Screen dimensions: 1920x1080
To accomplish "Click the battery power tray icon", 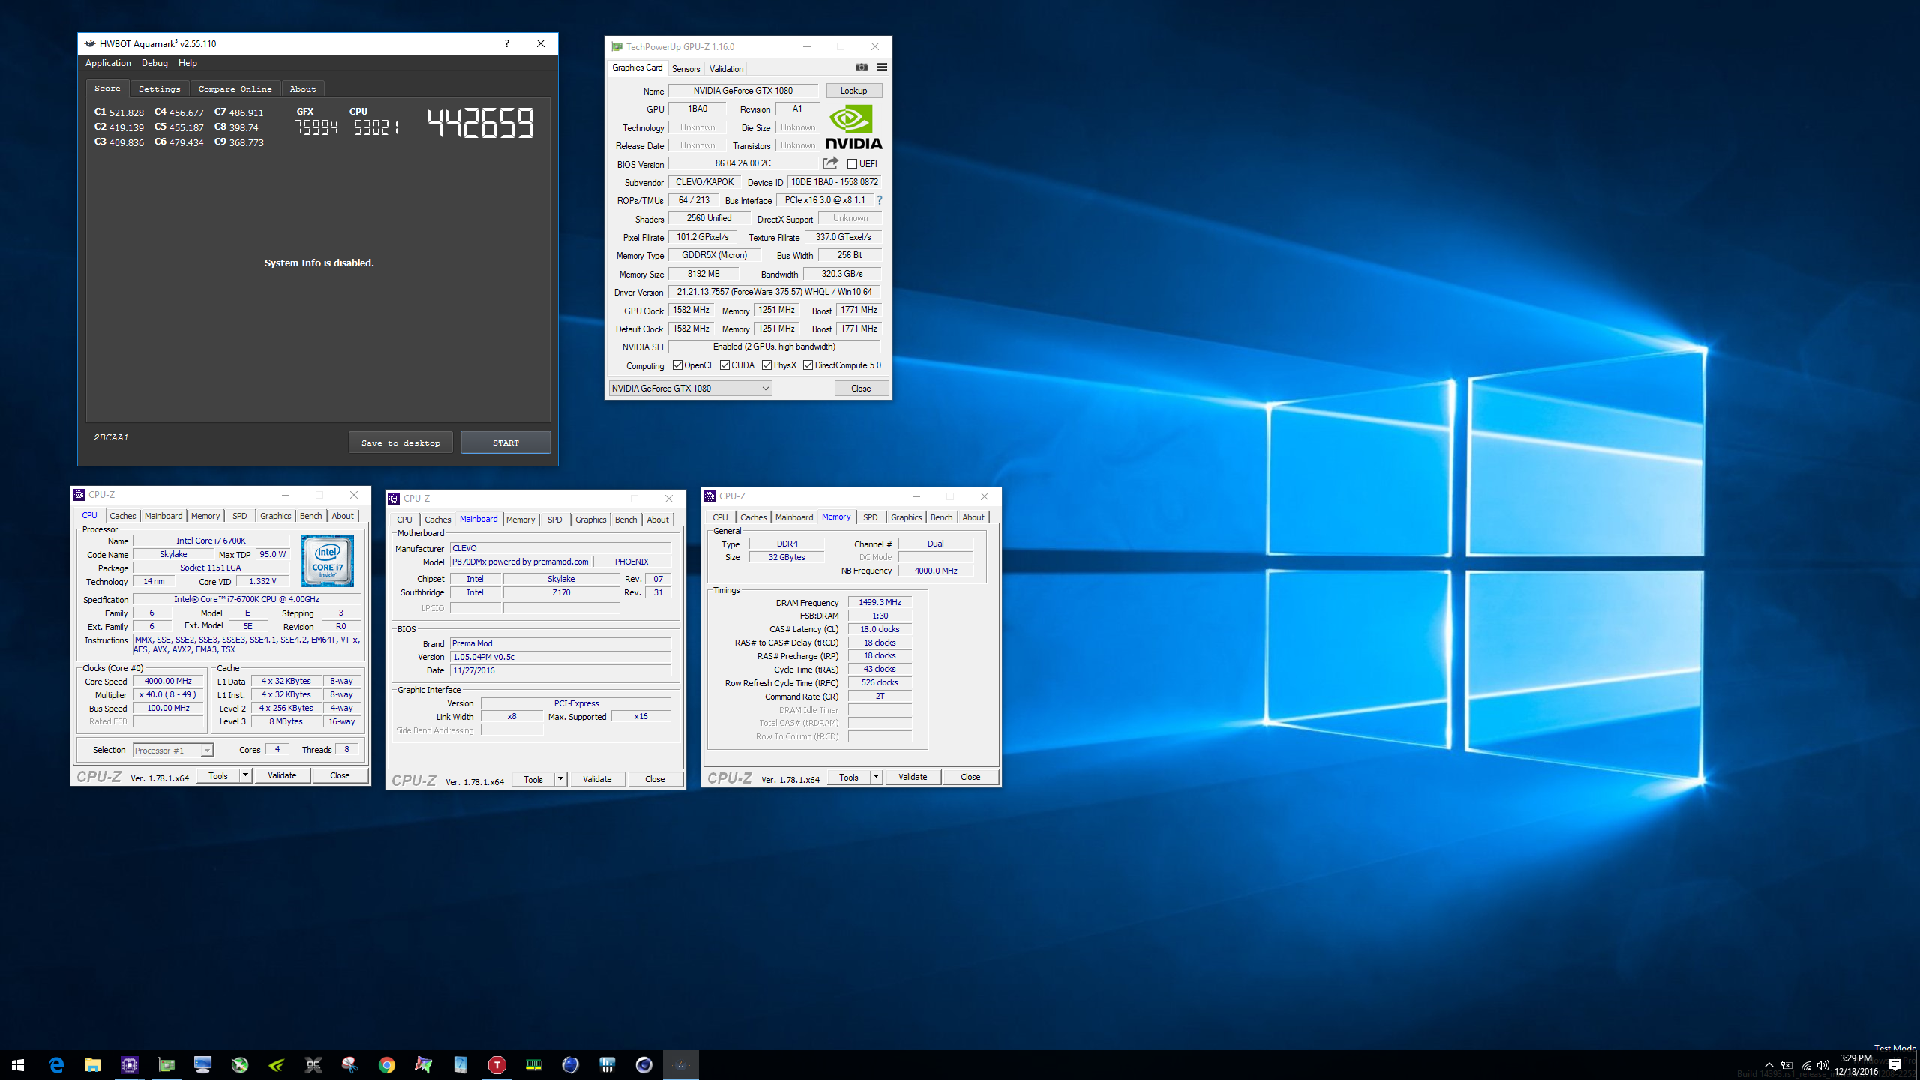I will pyautogui.click(x=1787, y=1065).
